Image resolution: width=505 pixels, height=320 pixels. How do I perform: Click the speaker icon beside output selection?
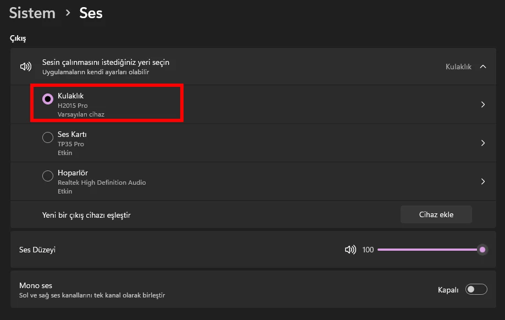click(x=26, y=67)
